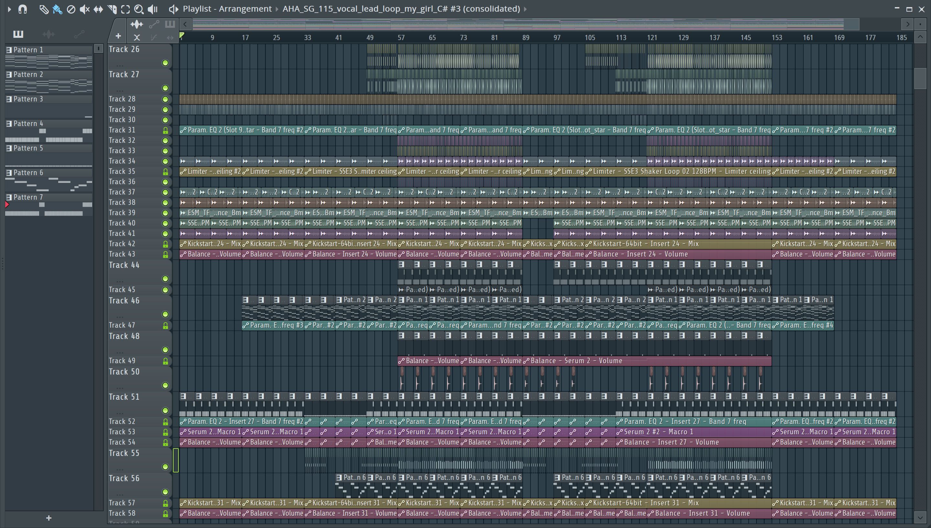Screen dimensions: 931x528
Task: Open Track 44 options dots
Action: coord(120,281)
